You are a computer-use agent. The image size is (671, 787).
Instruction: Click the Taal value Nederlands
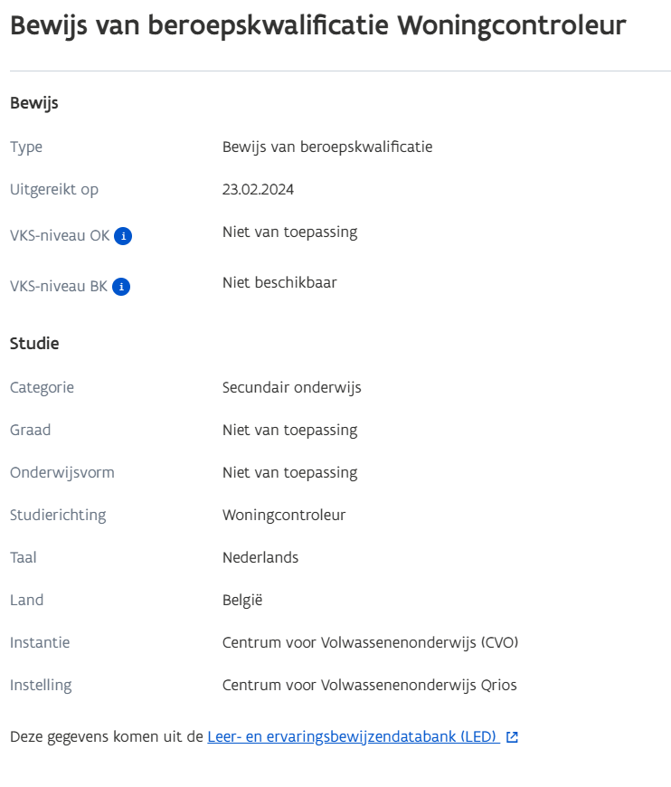point(260,557)
